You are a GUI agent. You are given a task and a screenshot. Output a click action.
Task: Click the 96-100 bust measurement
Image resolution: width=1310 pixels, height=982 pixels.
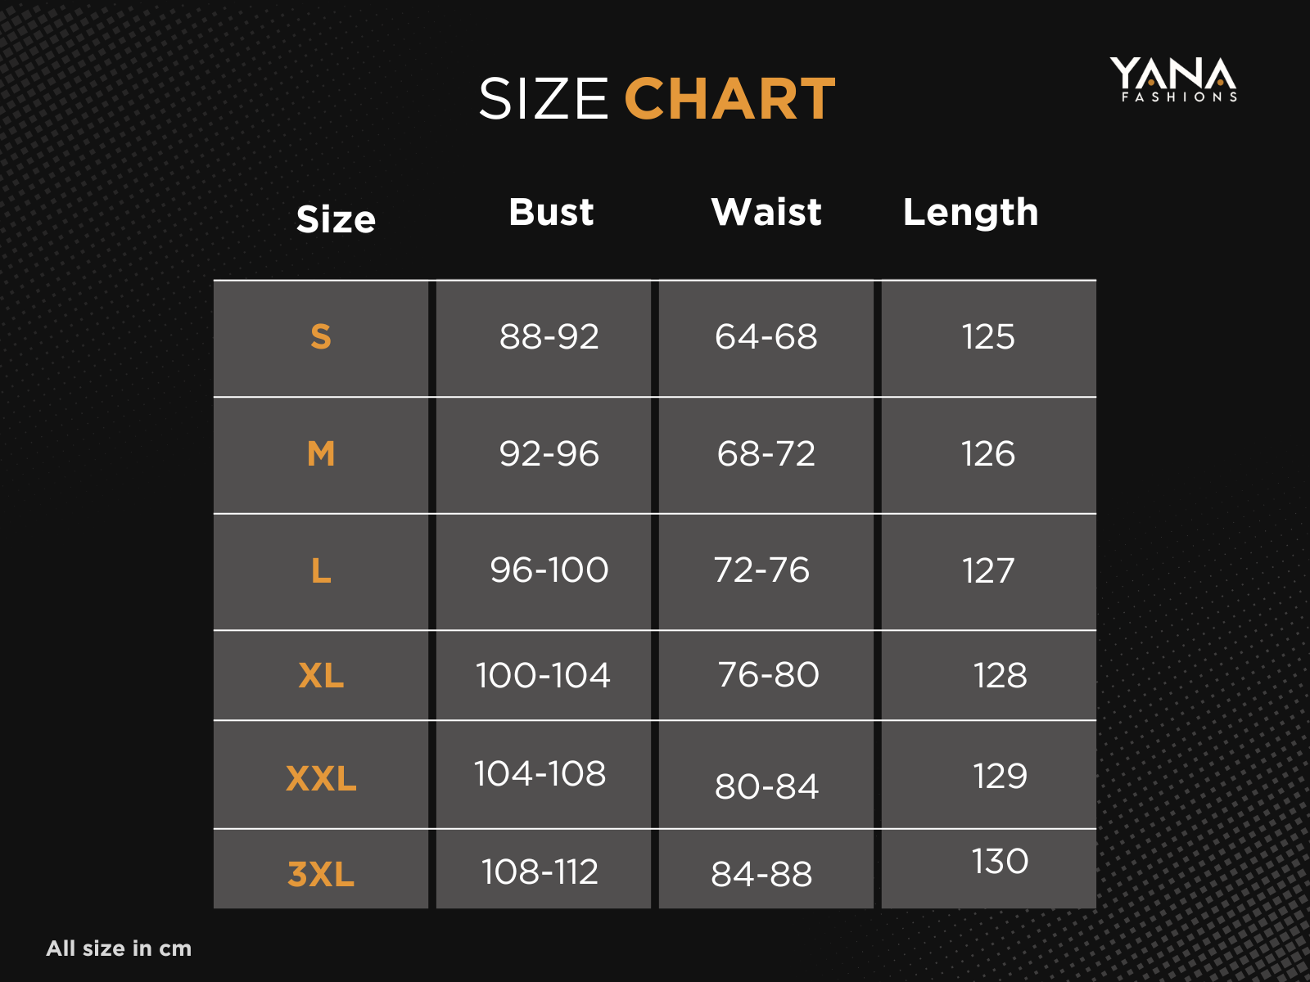[x=549, y=570]
